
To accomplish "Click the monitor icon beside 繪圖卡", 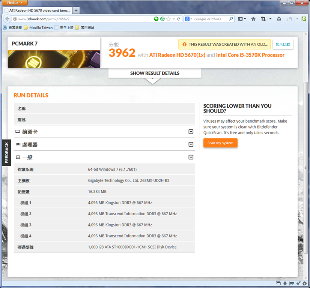I will tap(18, 132).
